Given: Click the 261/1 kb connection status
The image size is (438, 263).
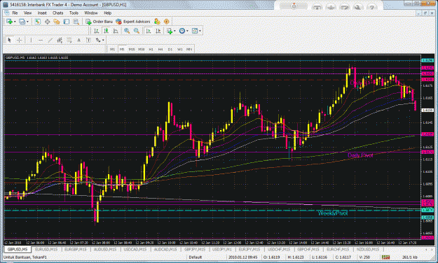Looking at the screenshot, I should click(x=410, y=257).
